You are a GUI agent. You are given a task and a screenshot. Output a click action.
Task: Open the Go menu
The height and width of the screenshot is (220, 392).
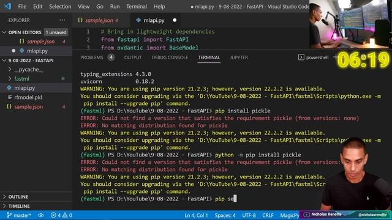coord(100,7)
